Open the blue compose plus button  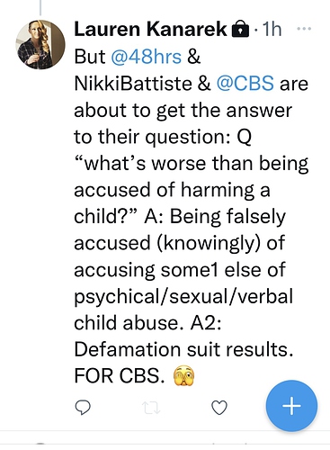click(291, 406)
